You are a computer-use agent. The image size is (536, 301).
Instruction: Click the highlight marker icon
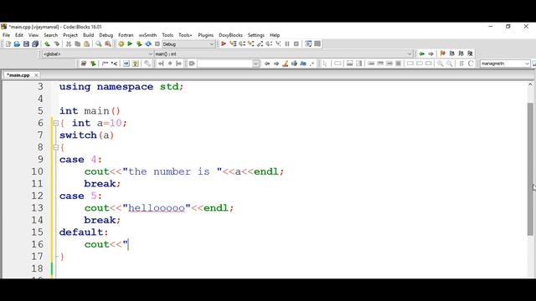(285, 64)
